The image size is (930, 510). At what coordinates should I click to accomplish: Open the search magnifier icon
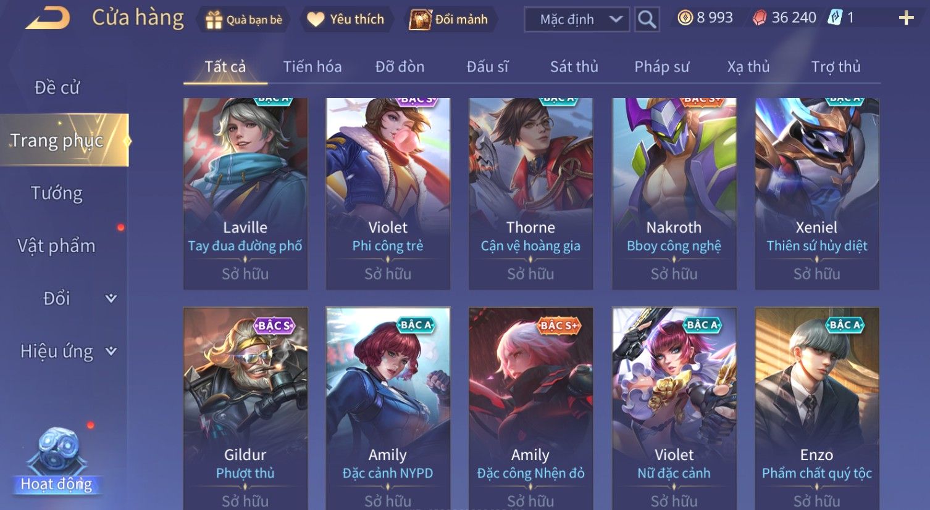click(x=647, y=20)
